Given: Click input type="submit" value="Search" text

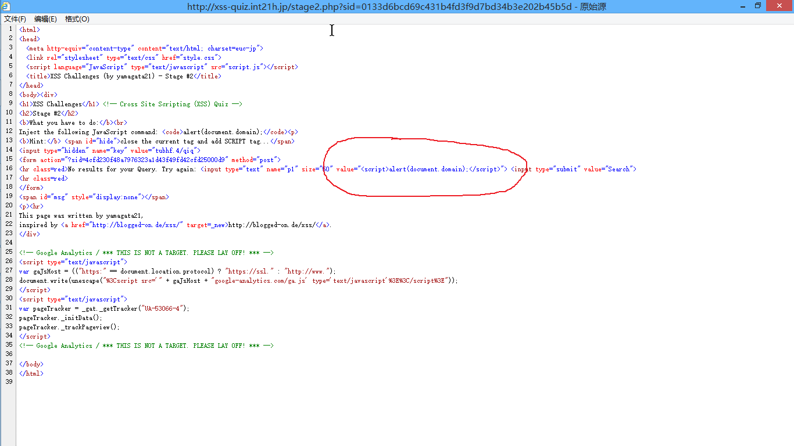Looking at the screenshot, I should 574,169.
